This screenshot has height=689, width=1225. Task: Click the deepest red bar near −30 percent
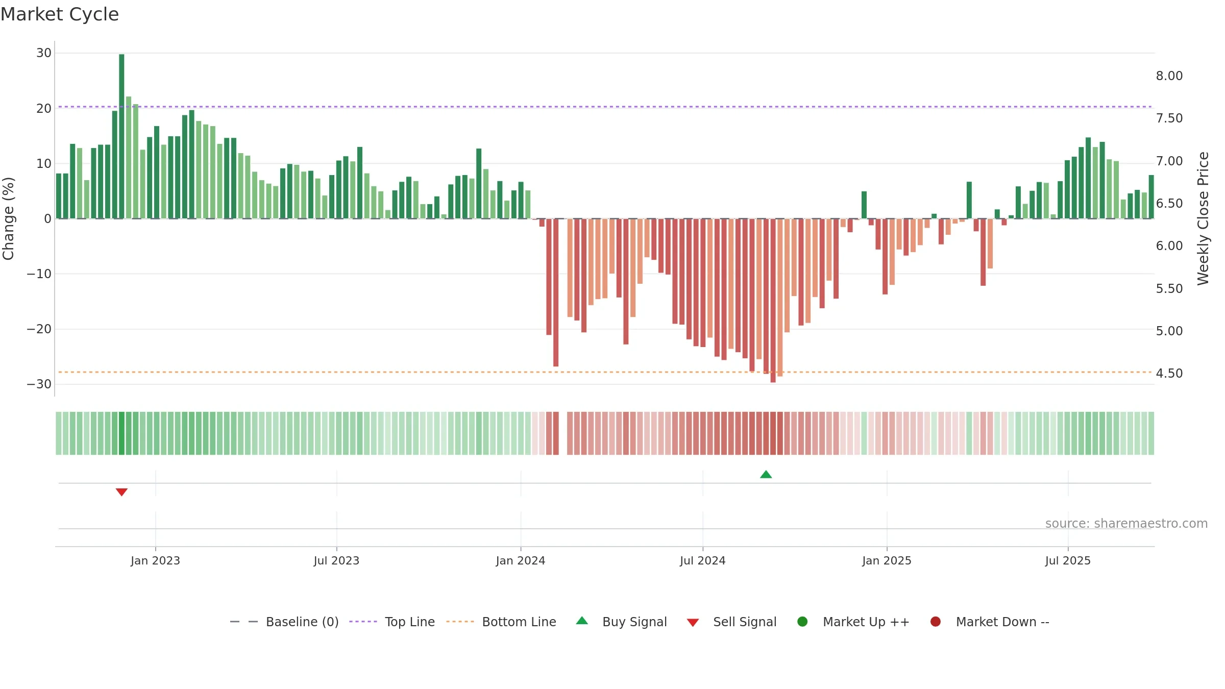pos(773,301)
